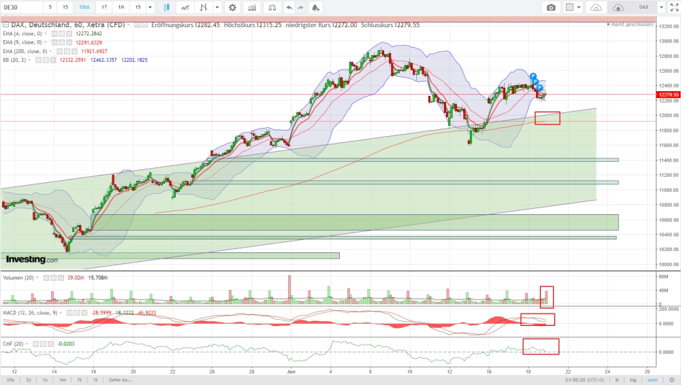This screenshot has height=385, width=681.
Task: Open settings gear for Volumen (20)
Action: (53, 278)
